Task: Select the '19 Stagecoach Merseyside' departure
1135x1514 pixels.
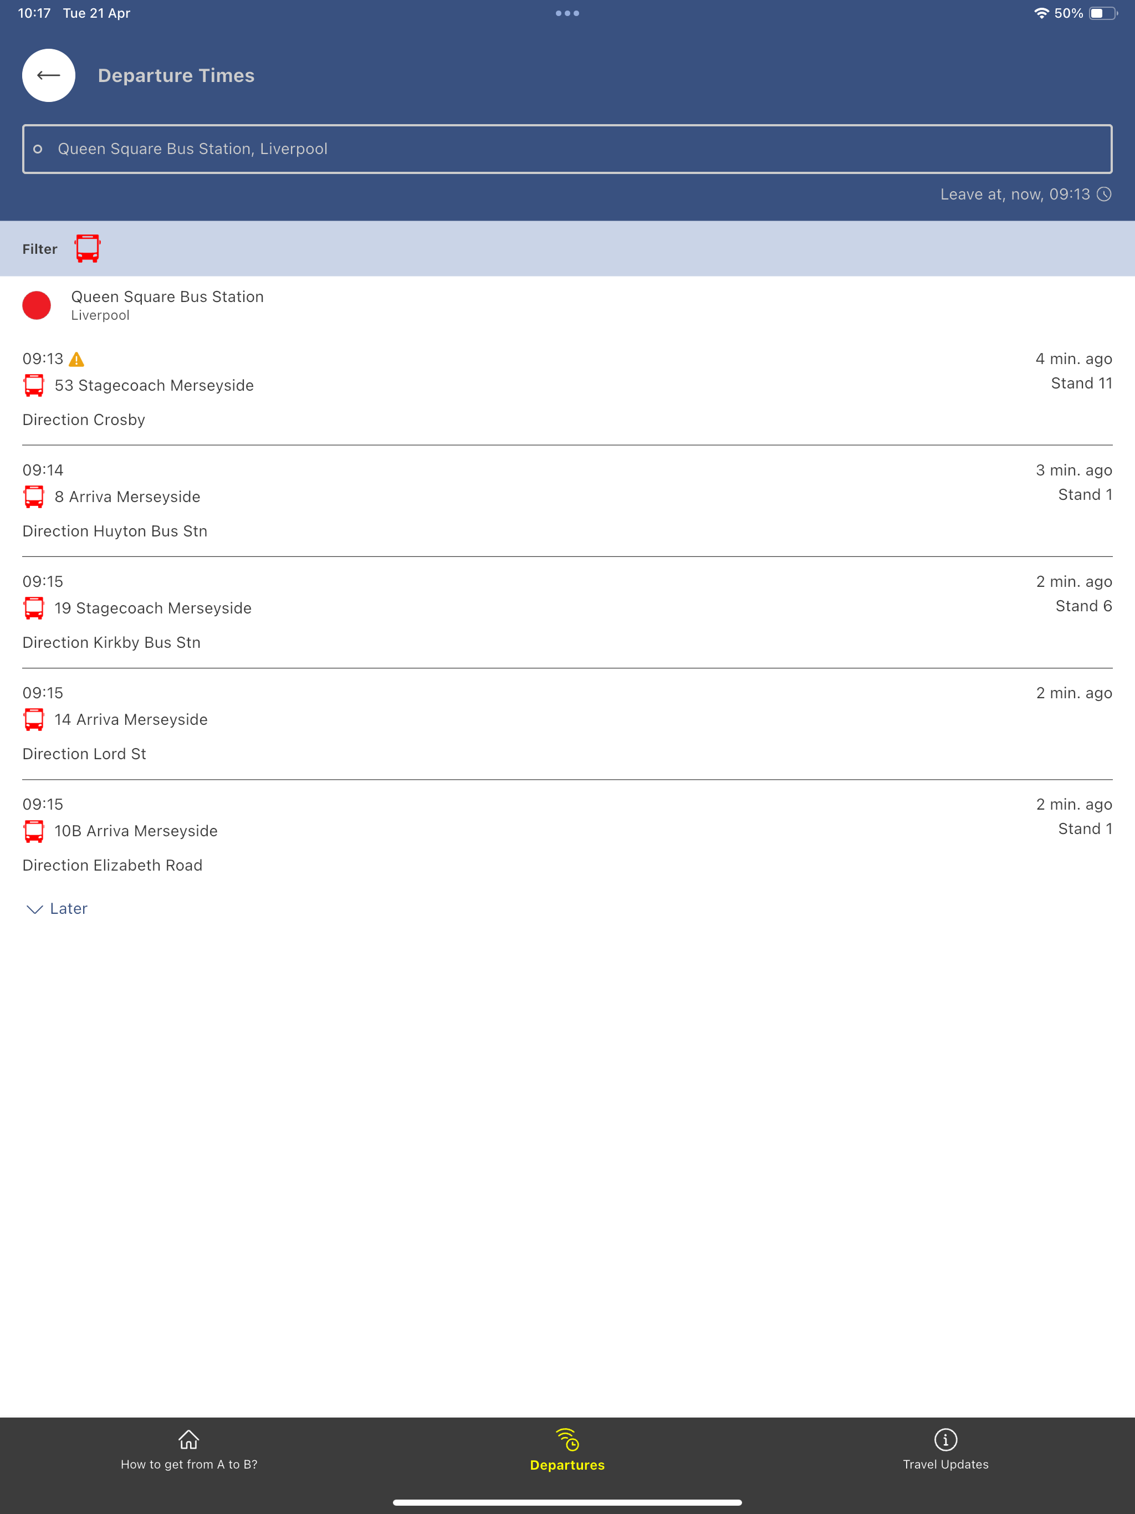Action: 567,612
